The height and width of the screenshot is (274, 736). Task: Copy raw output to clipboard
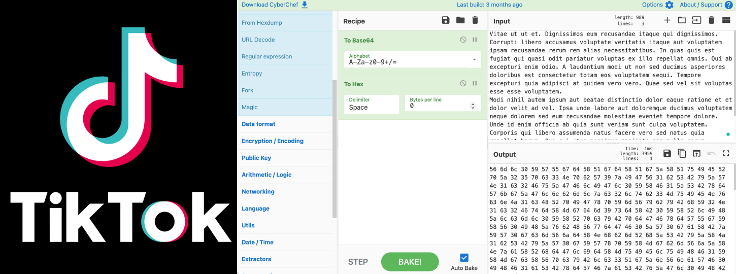[682, 153]
